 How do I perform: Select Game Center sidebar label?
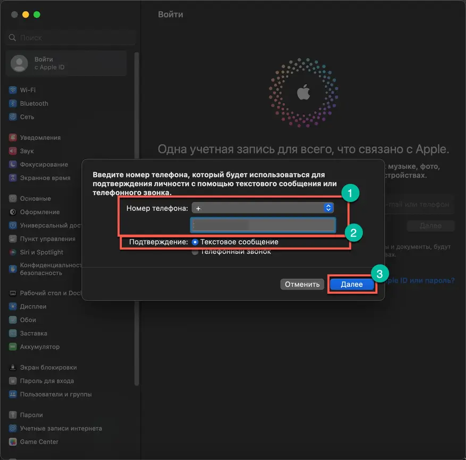point(39,441)
